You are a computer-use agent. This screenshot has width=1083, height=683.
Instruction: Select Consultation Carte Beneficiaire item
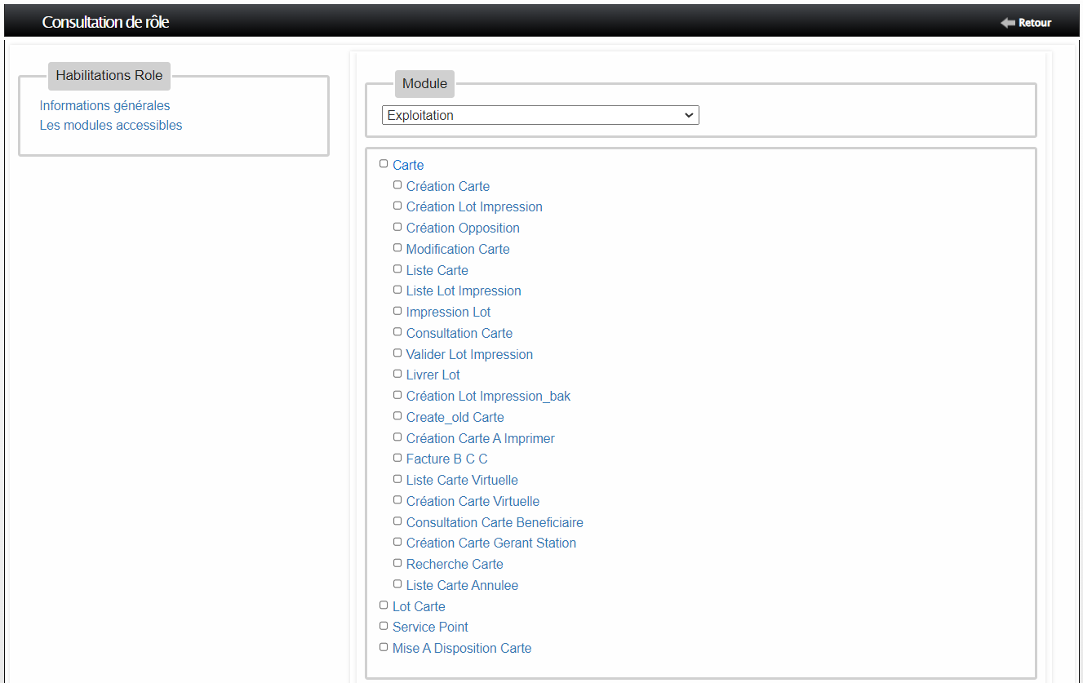495,522
